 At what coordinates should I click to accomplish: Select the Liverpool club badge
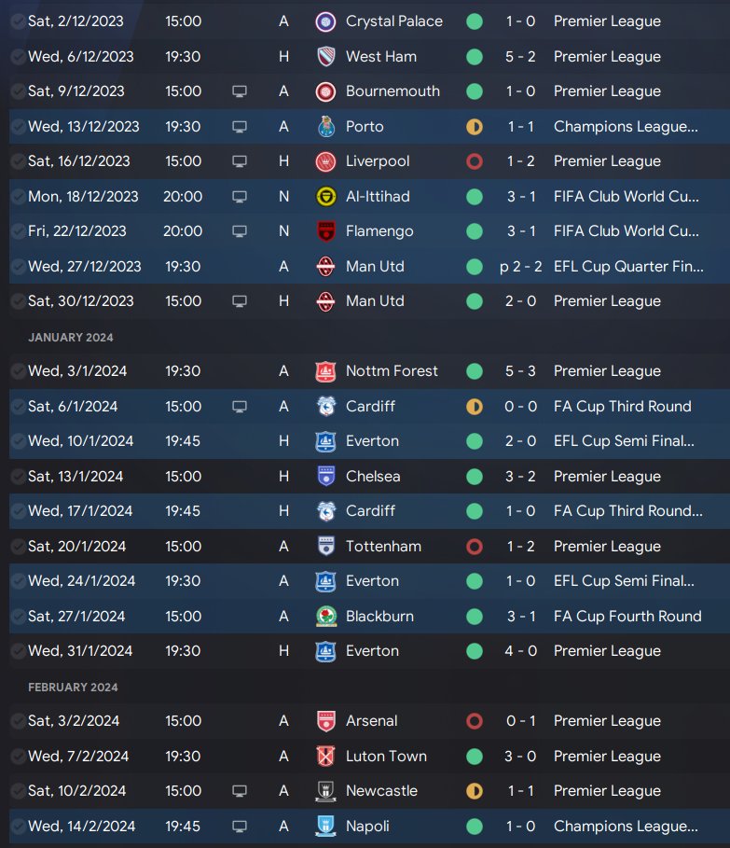click(326, 161)
